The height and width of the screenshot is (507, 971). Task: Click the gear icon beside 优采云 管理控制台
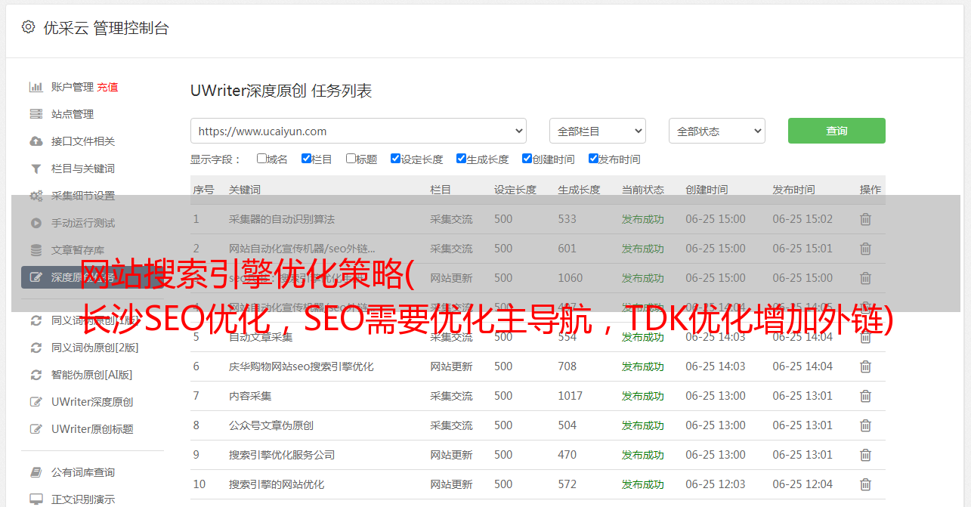(x=28, y=27)
